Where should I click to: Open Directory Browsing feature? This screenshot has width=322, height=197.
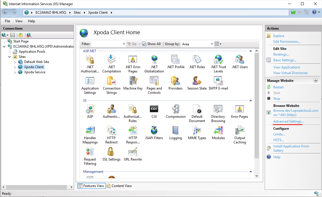[x=218, y=113]
